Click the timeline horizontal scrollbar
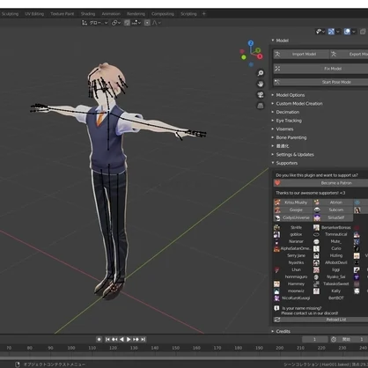The width and height of the screenshot is (368, 368). pos(184,358)
